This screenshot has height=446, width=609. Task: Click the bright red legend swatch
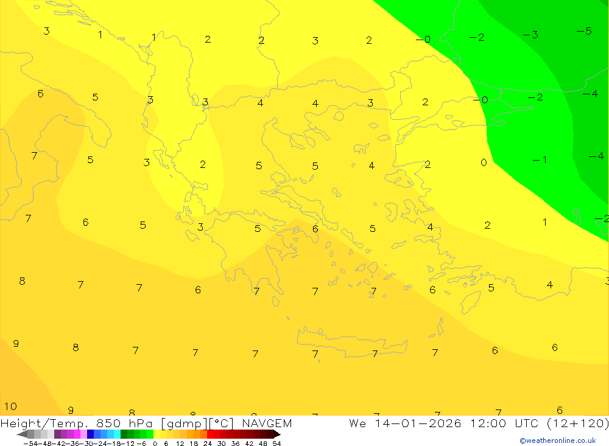pos(210,434)
